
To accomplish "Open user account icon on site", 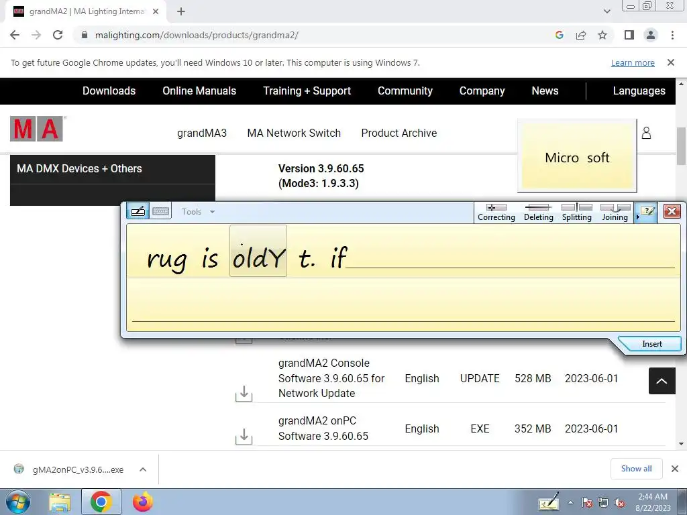I will pos(646,133).
